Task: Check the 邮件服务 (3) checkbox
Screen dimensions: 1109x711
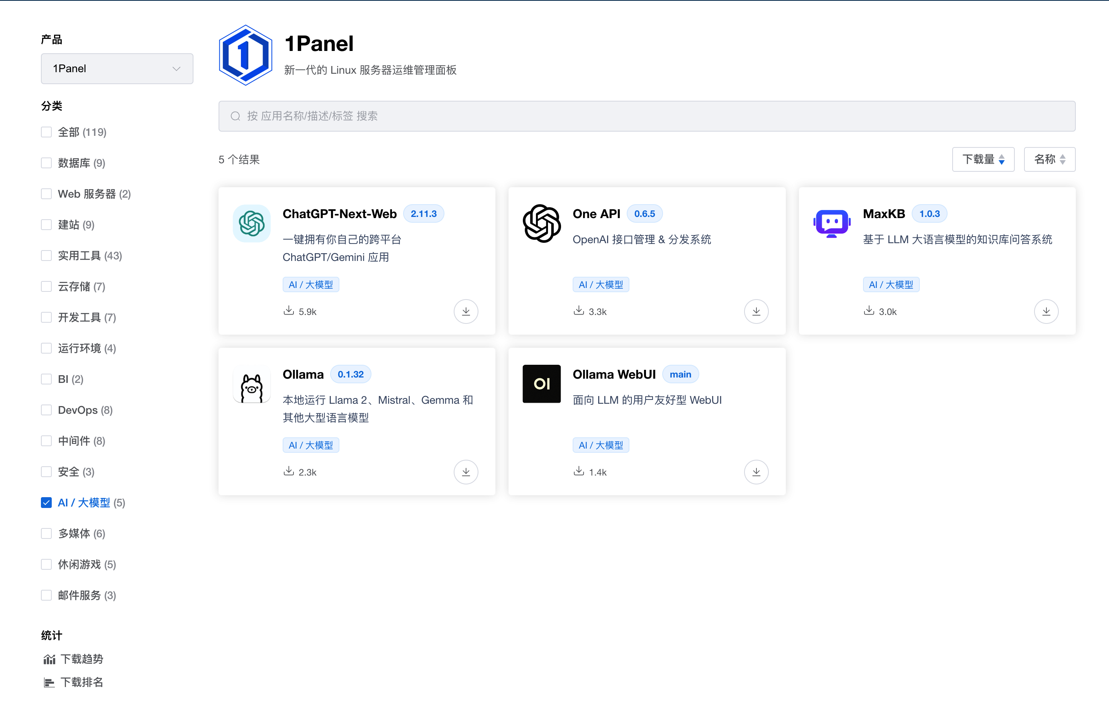Action: click(46, 596)
